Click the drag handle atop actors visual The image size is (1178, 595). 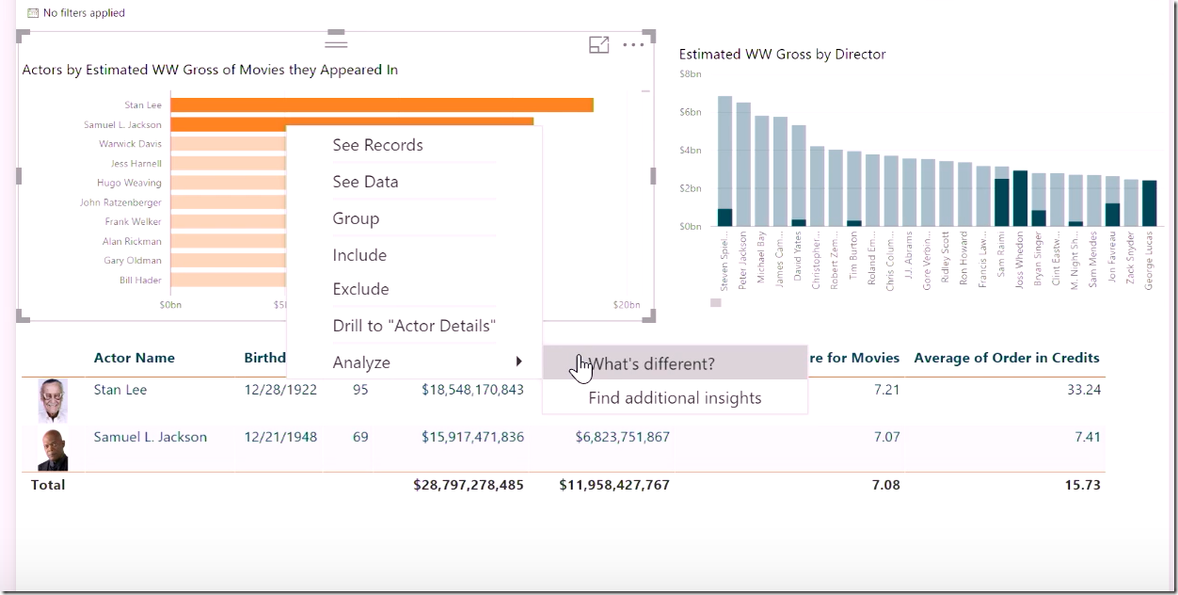click(x=336, y=41)
